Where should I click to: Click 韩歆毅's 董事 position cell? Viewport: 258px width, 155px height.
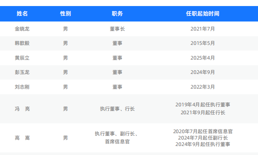pyautogui.click(x=117, y=43)
